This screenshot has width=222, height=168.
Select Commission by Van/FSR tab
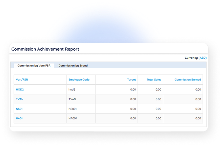[x=34, y=66]
